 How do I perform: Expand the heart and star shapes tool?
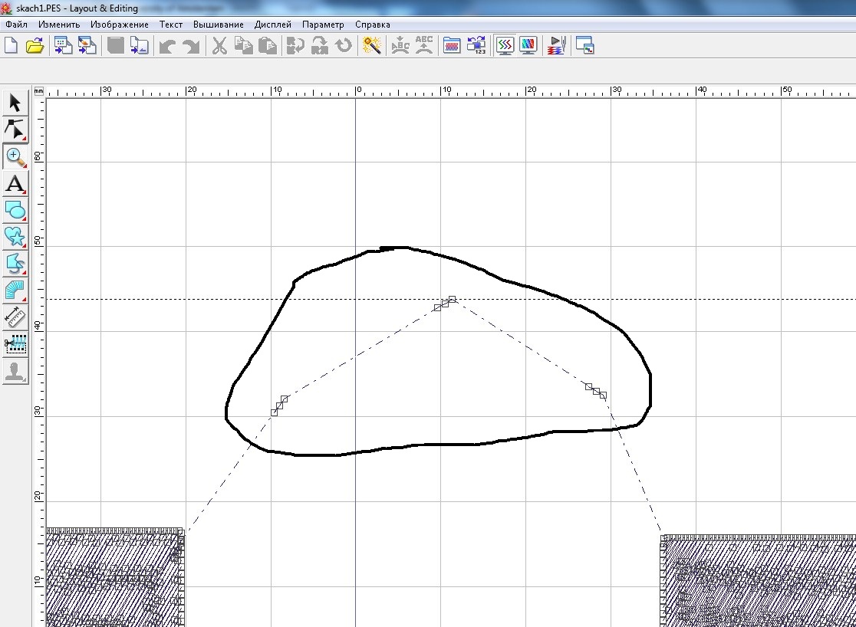pyautogui.click(x=15, y=237)
